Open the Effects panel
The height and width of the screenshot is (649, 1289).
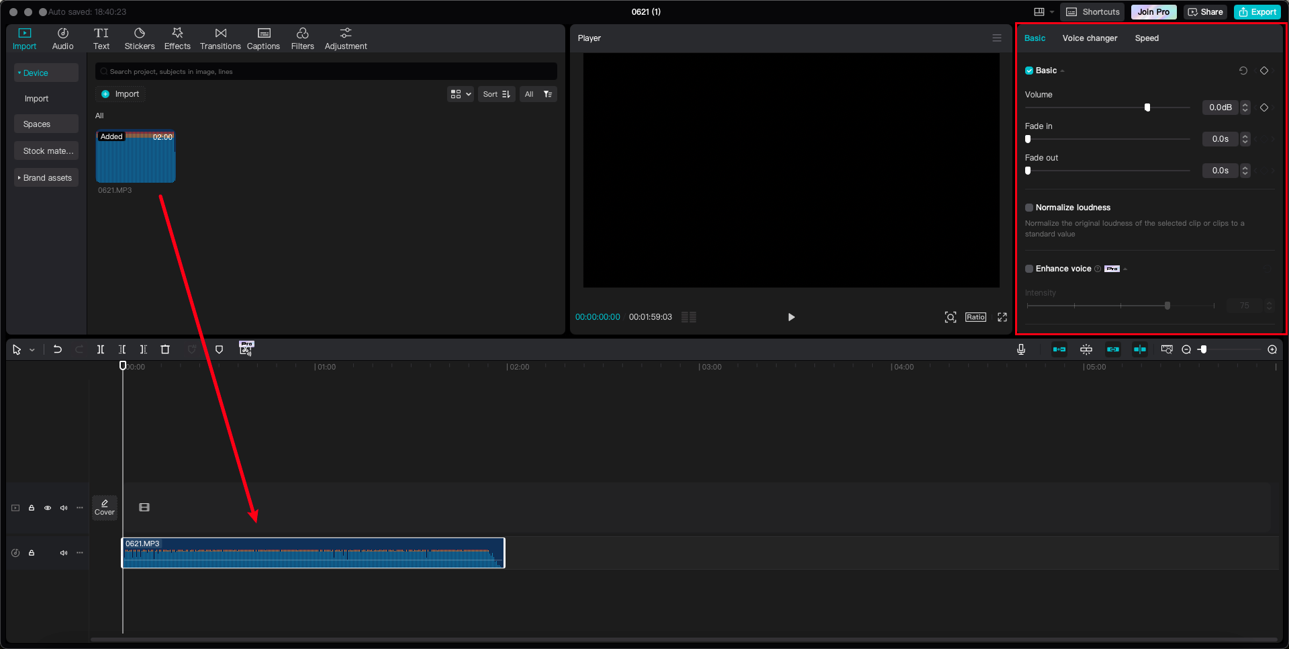pos(177,39)
